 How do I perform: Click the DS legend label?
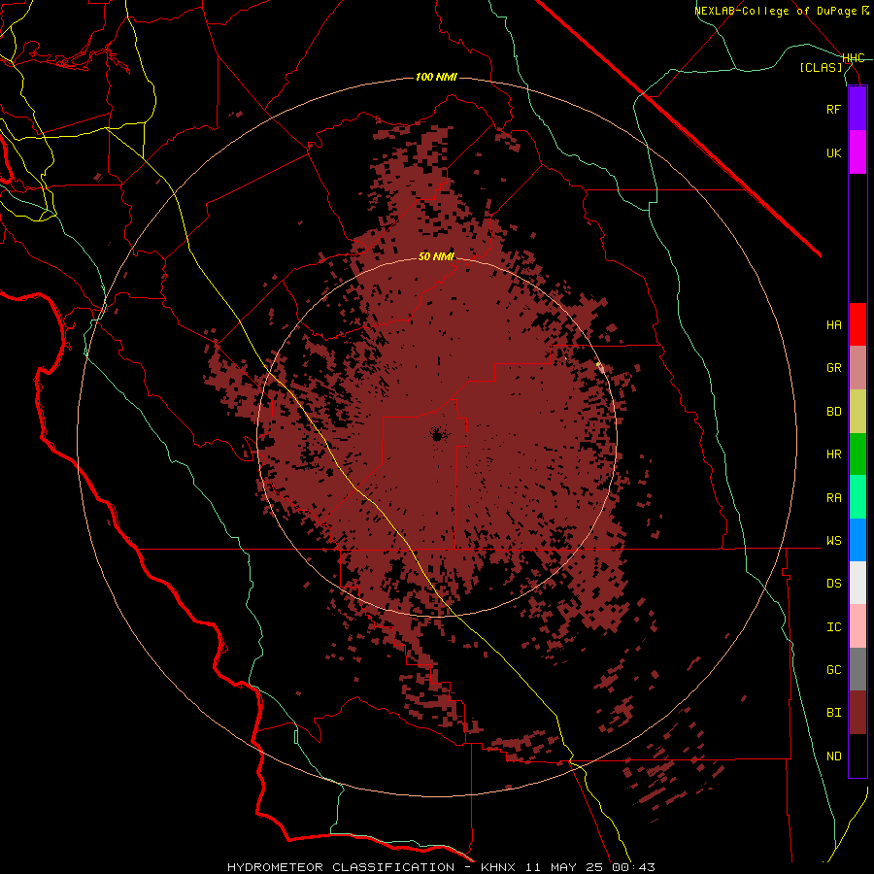[833, 584]
